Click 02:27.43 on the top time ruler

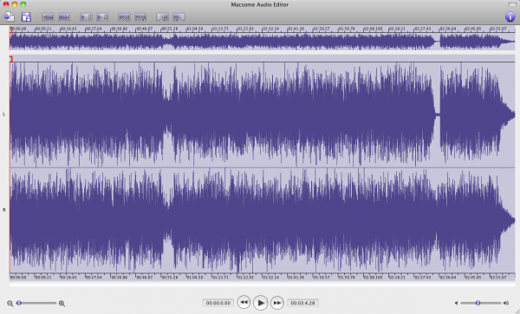423,29
